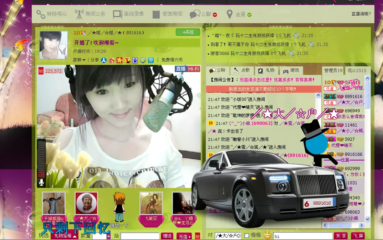Click the user list scroll-right arrow
This screenshot has height=240, width=383.
tap(361, 225)
